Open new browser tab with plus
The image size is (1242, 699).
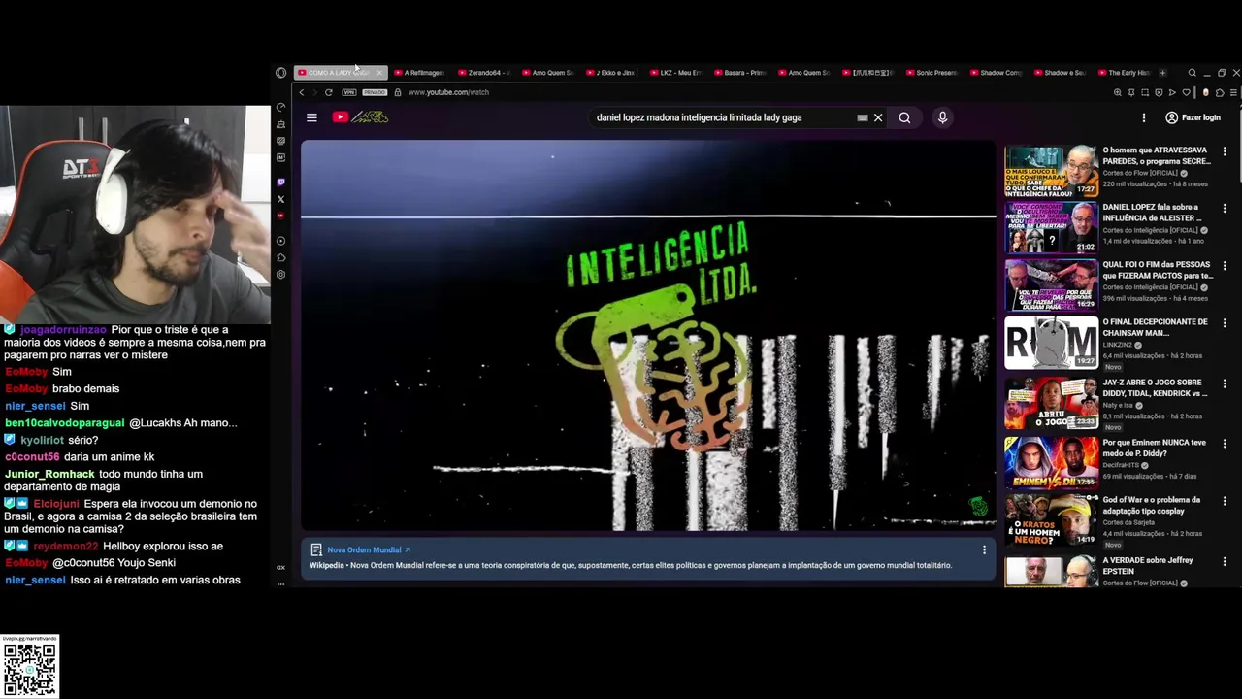pos(1162,73)
